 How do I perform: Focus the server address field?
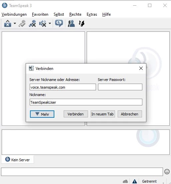point(63,87)
